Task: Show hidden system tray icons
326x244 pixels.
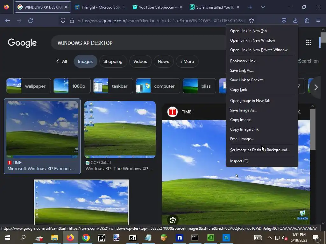Action: point(269,238)
